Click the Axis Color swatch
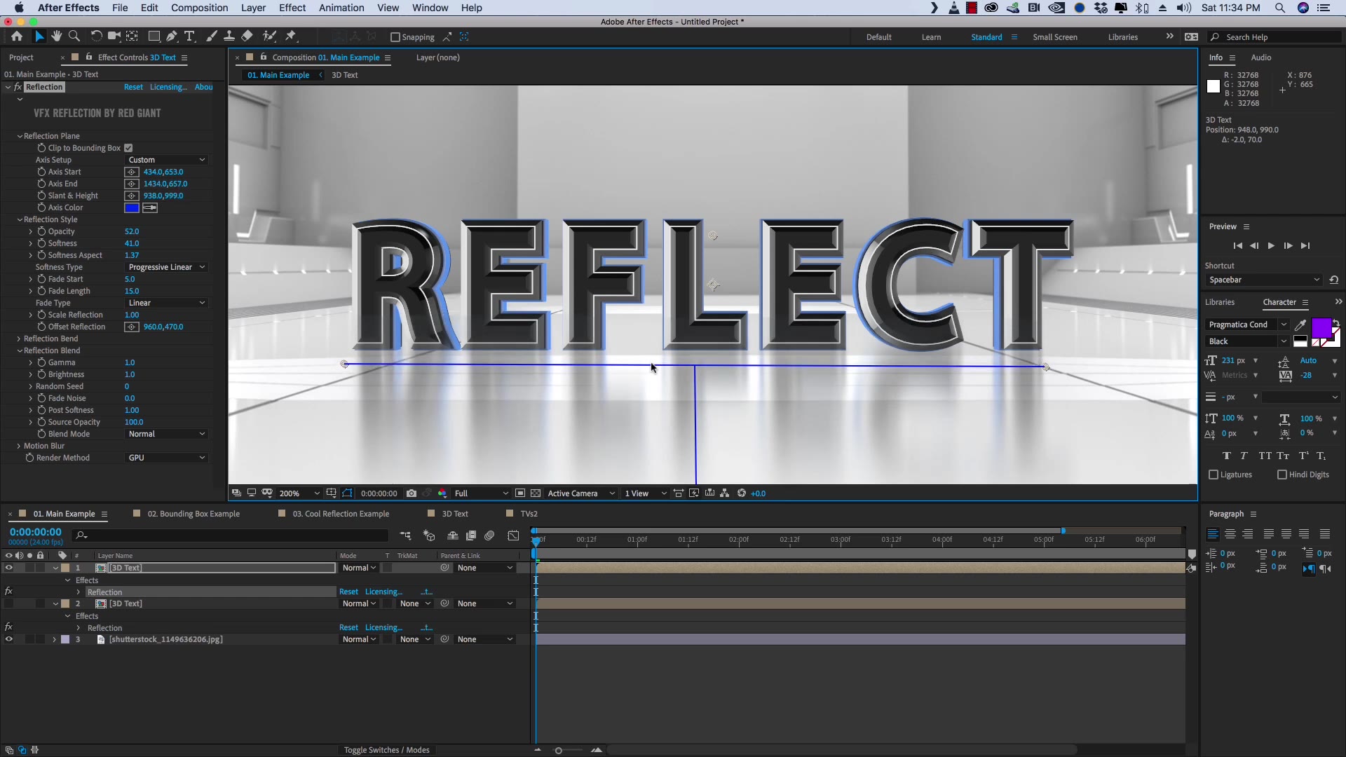Image resolution: width=1346 pixels, height=757 pixels. [132, 207]
